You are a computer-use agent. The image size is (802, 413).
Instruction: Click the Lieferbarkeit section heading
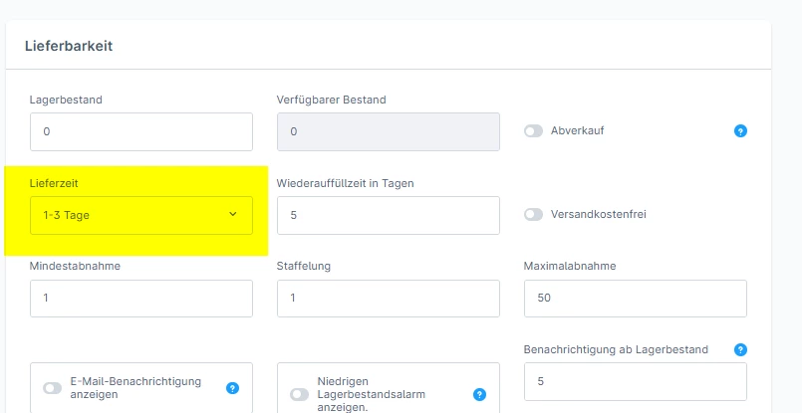(69, 46)
